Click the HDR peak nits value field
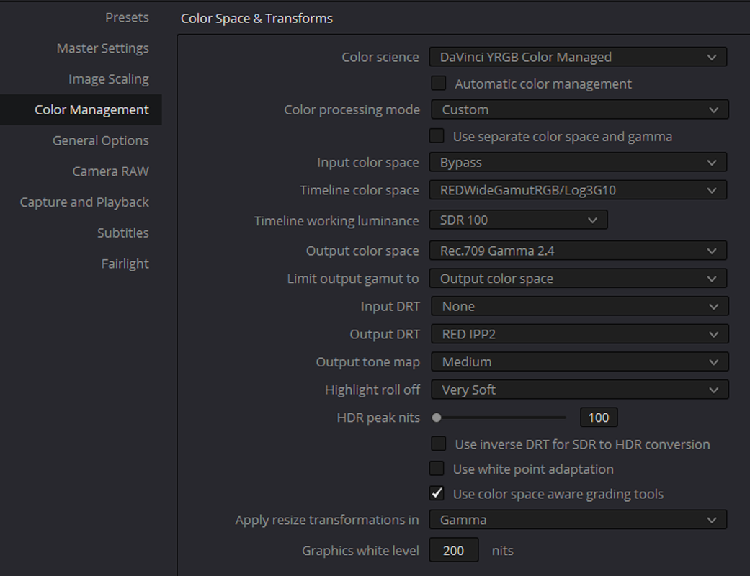The width and height of the screenshot is (750, 576). click(599, 418)
